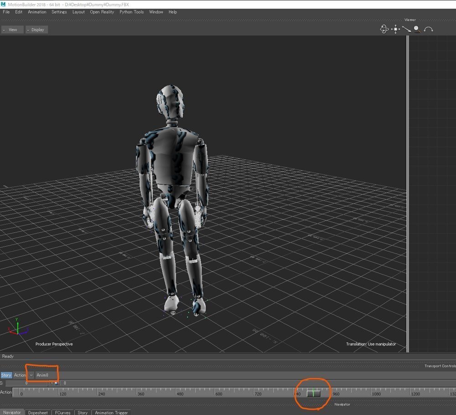This screenshot has width=456, height=415.
Task: Select the Pan/travelling camera icon
Action: 395,29
